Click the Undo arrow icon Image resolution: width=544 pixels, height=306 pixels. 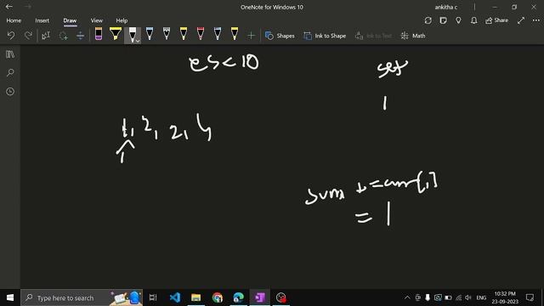[x=11, y=36]
